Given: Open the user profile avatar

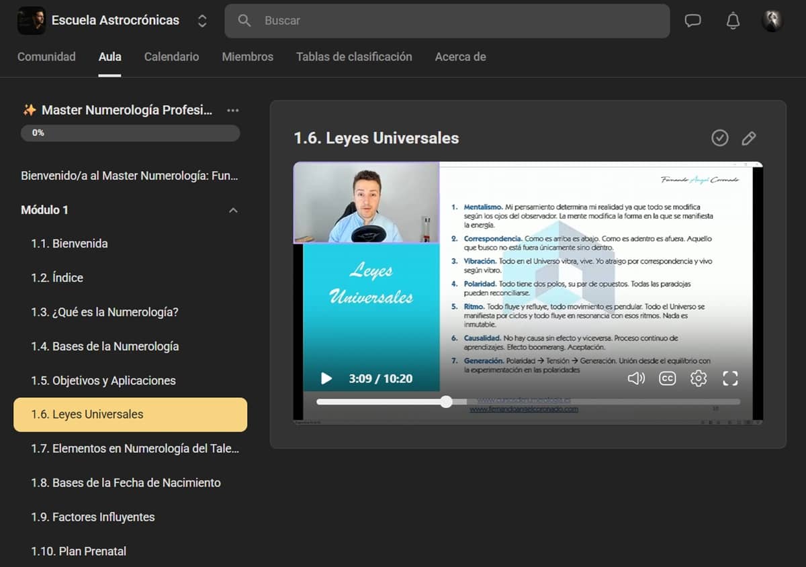Looking at the screenshot, I should pos(772,21).
